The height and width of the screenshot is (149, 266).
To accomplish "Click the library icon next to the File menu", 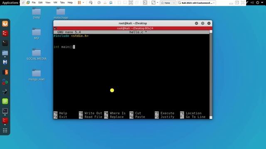I will pyautogui.click(x=28, y=3).
